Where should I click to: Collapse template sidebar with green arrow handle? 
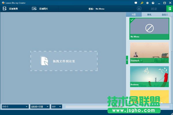pos(127,60)
